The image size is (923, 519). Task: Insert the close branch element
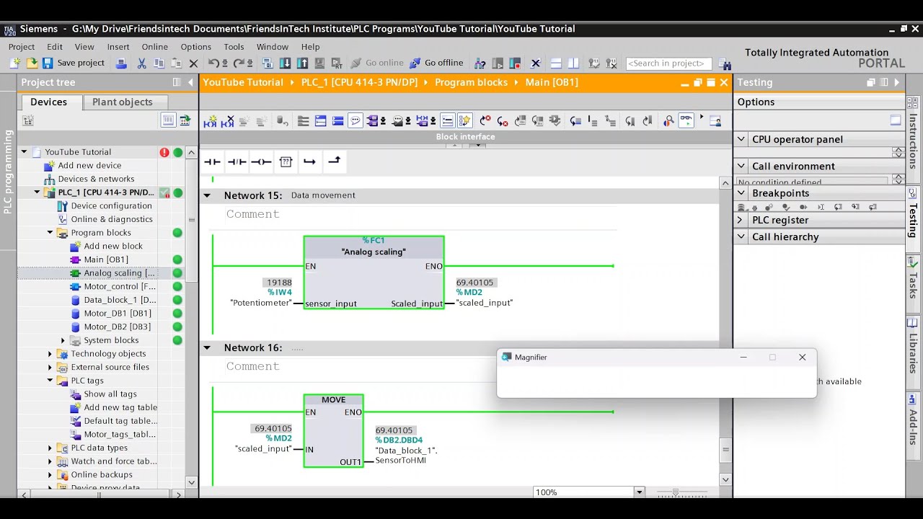click(x=335, y=162)
